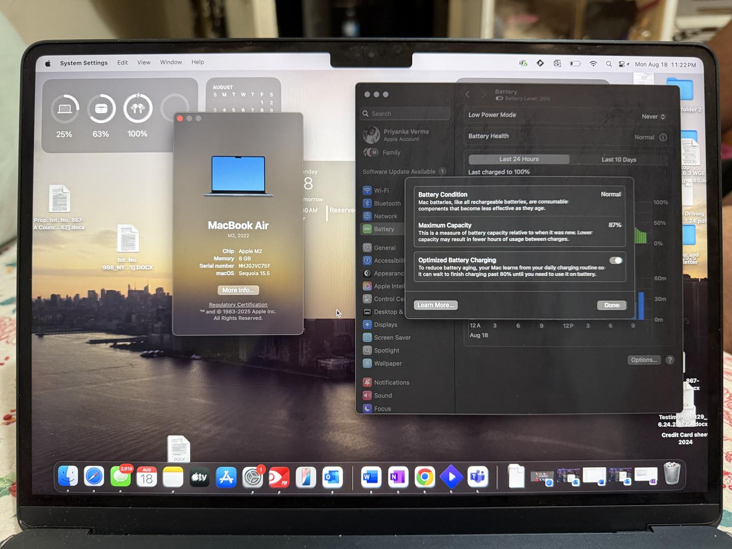Open Screen Saver in the settings sidebar
732x549 pixels.
click(387, 338)
